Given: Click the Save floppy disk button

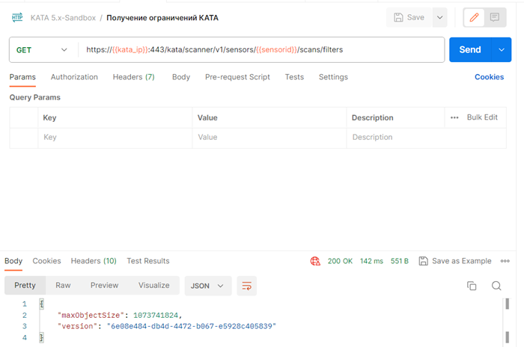Looking at the screenshot, I should 409,17.
